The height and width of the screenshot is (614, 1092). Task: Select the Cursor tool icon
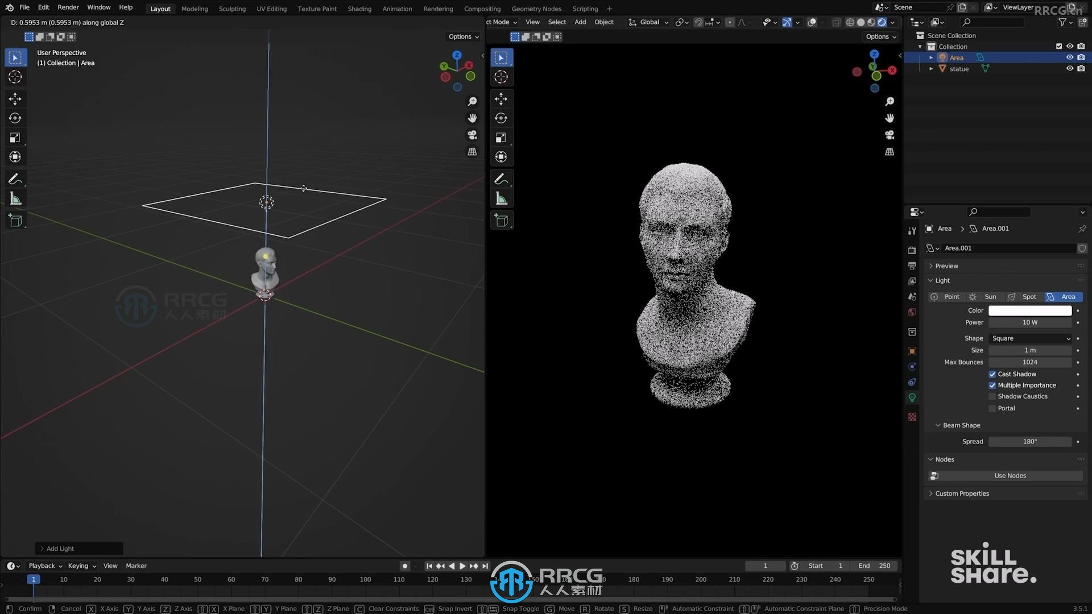15,77
